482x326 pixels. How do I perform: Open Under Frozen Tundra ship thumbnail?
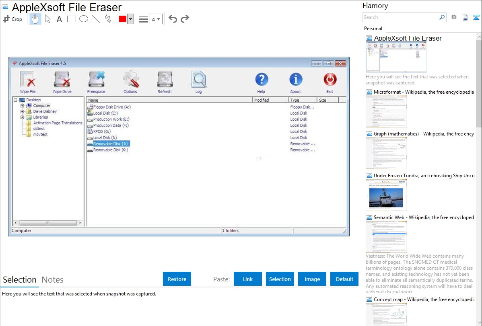coord(386,195)
